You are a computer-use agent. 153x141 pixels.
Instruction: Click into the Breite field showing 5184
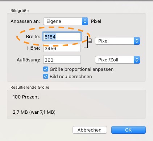[x=62, y=37]
